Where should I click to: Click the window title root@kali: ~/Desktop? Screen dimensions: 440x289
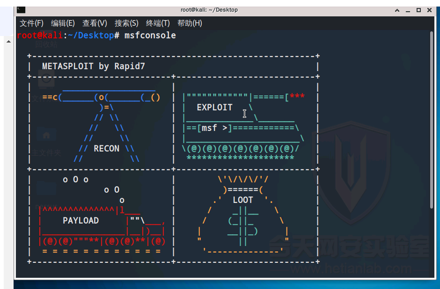click(209, 10)
